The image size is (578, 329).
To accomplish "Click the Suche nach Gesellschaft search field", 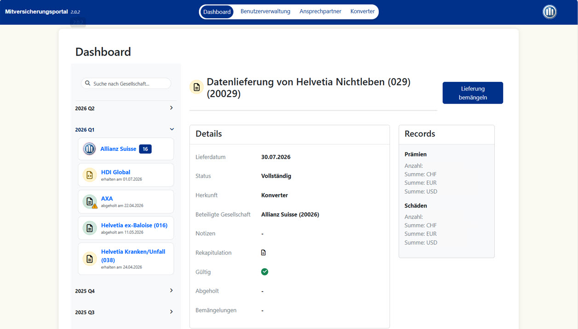I will click(126, 84).
